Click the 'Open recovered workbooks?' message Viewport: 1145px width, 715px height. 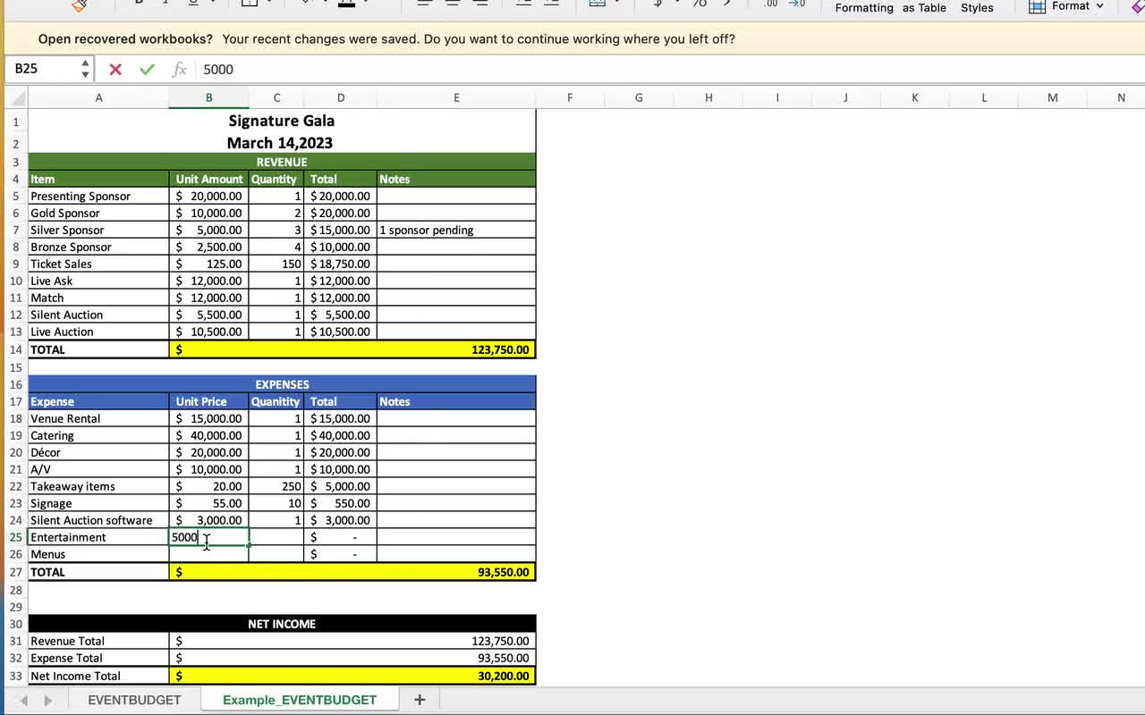pos(125,39)
